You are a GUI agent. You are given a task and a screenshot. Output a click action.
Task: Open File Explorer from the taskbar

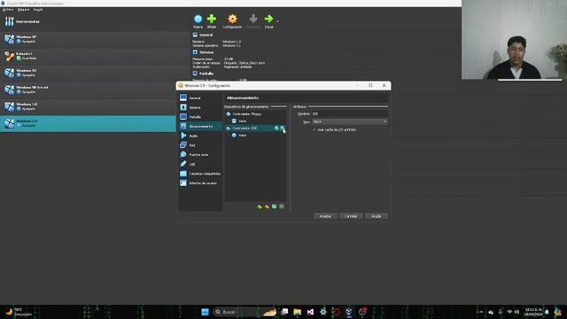298,312
